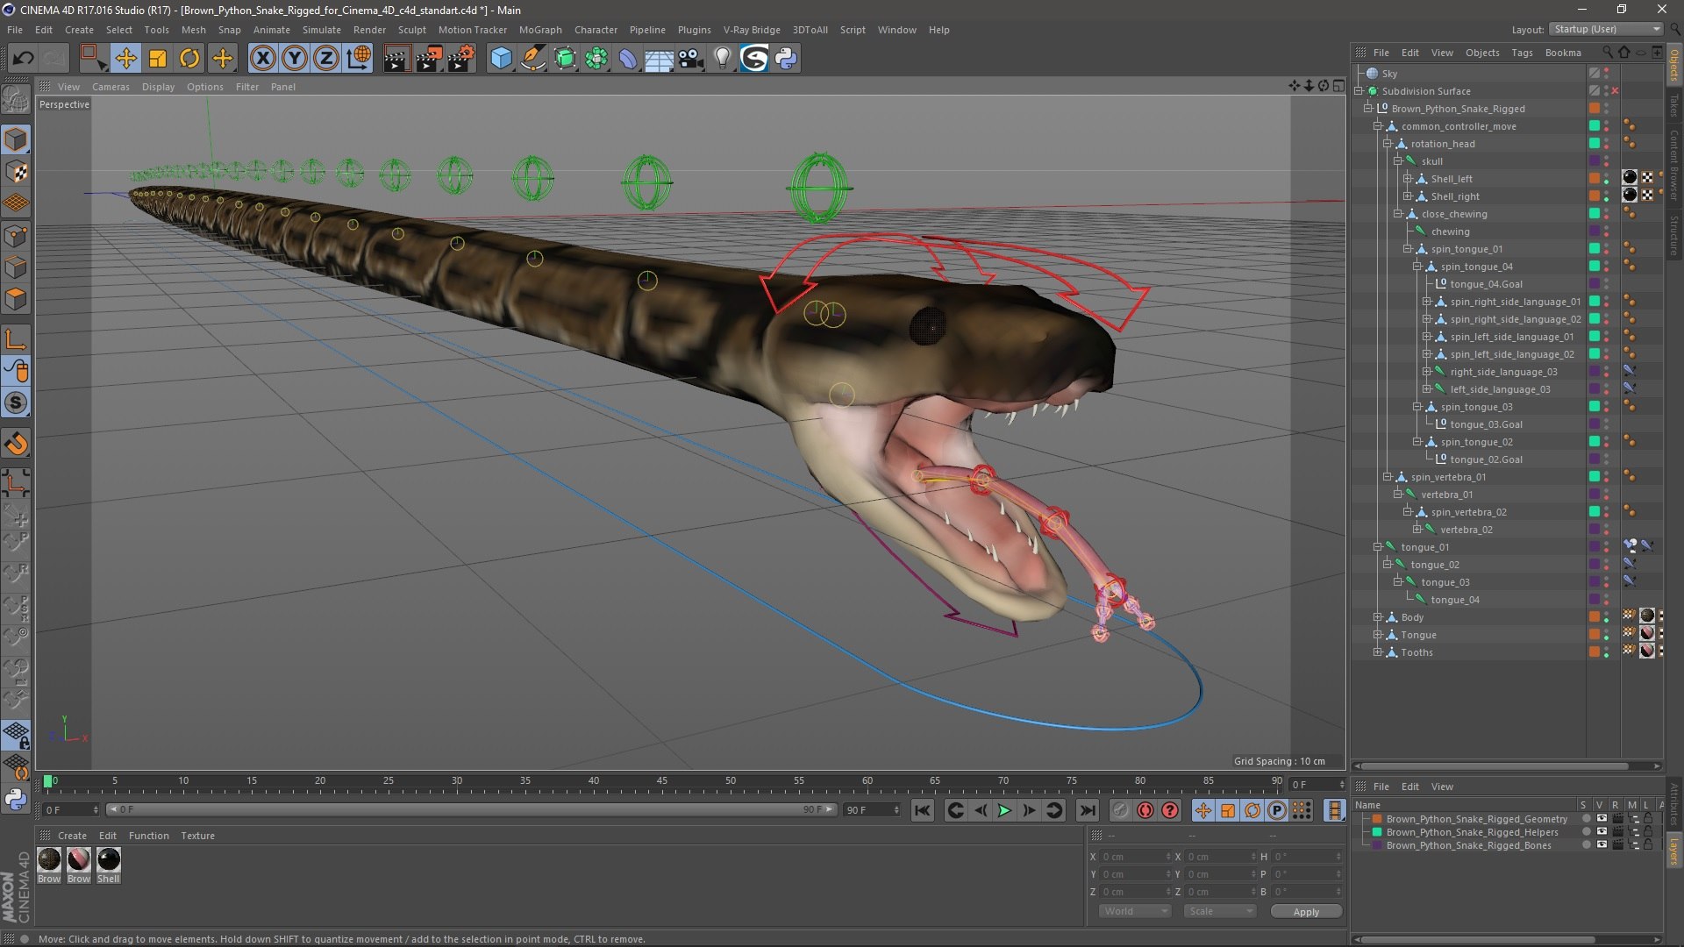
Task: Select the tongue_04.Goal object
Action: coord(1486,284)
